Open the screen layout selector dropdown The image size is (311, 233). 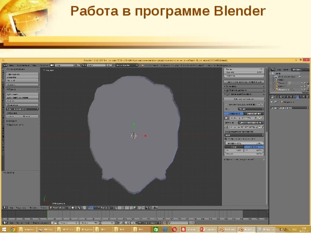click(52, 65)
